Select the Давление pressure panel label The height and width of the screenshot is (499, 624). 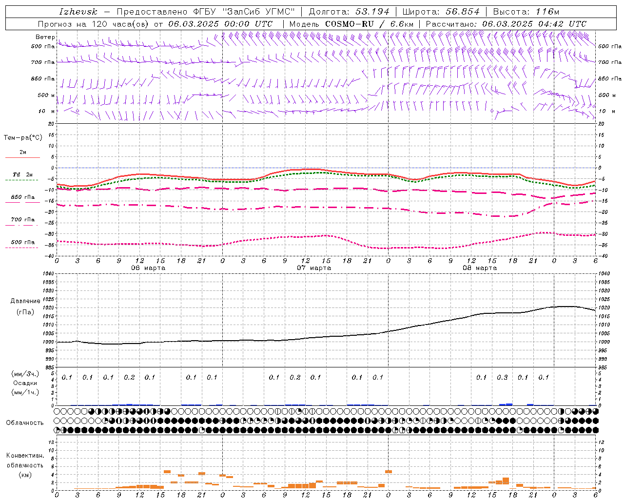25,301
